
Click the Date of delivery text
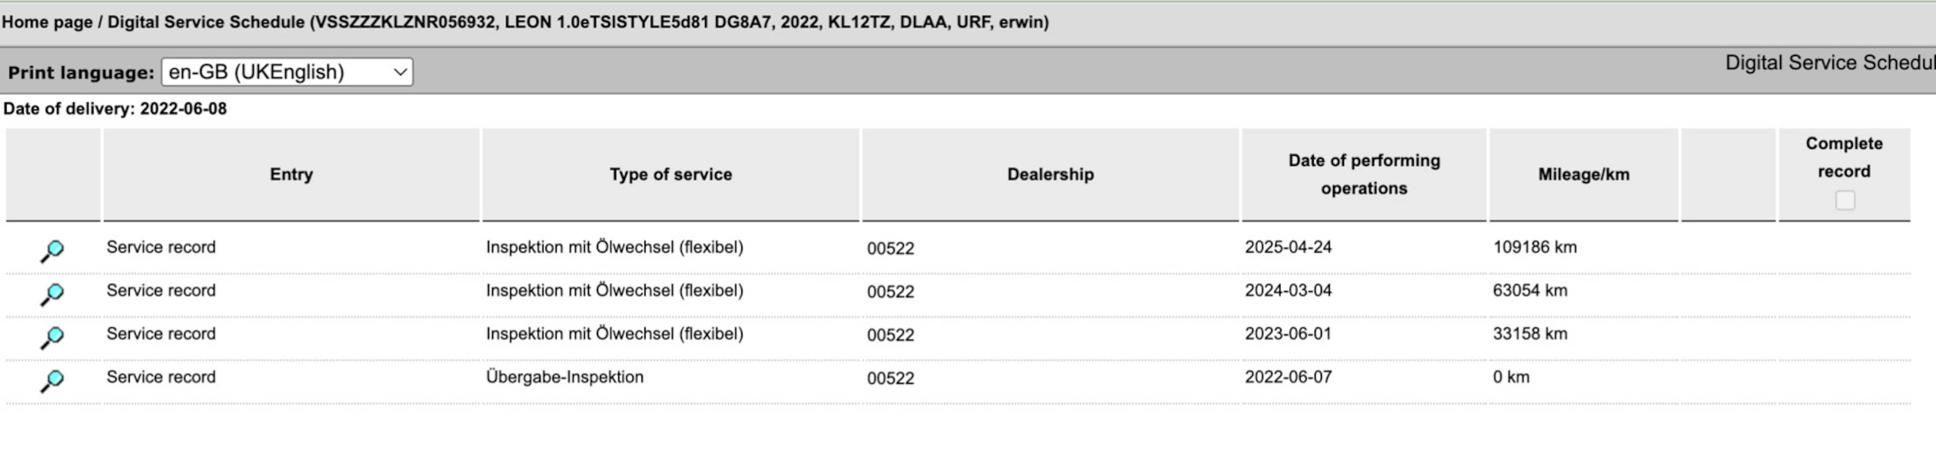pos(114,109)
